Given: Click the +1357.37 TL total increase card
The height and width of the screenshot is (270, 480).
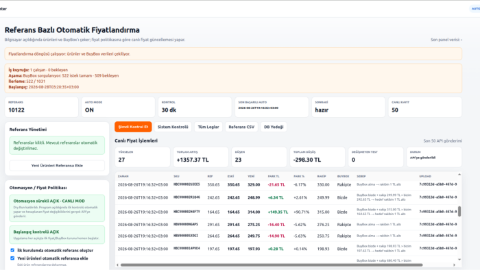Looking at the screenshot, I should [201, 157].
